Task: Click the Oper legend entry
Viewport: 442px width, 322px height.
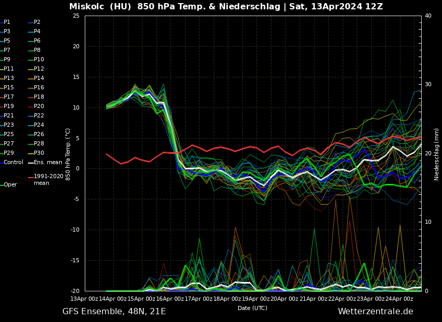Action: coord(10,185)
